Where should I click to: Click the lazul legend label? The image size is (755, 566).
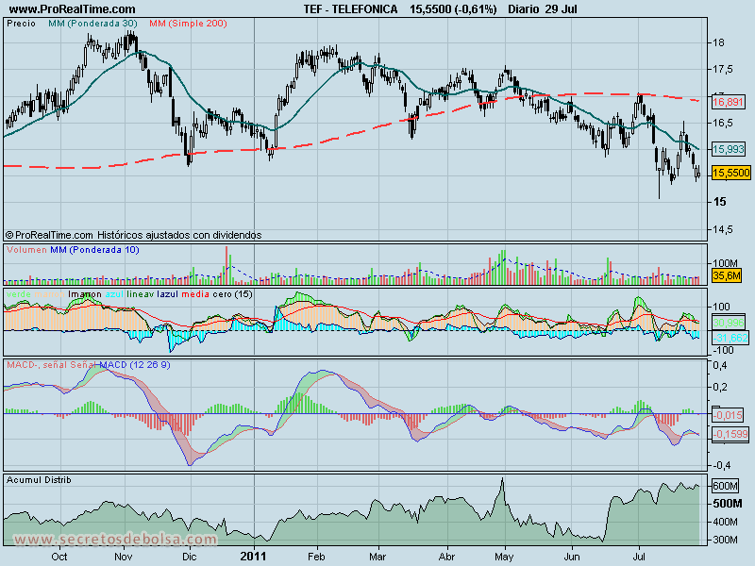[168, 294]
